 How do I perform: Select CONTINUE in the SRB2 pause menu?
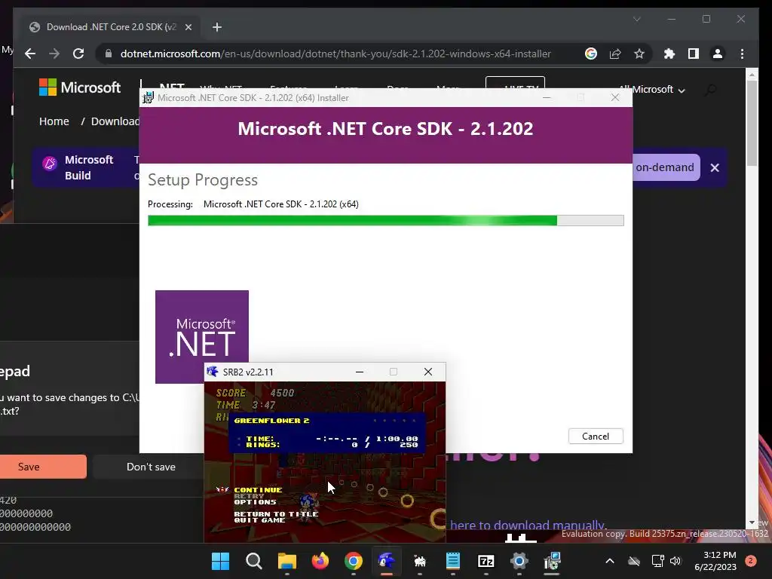point(258,490)
